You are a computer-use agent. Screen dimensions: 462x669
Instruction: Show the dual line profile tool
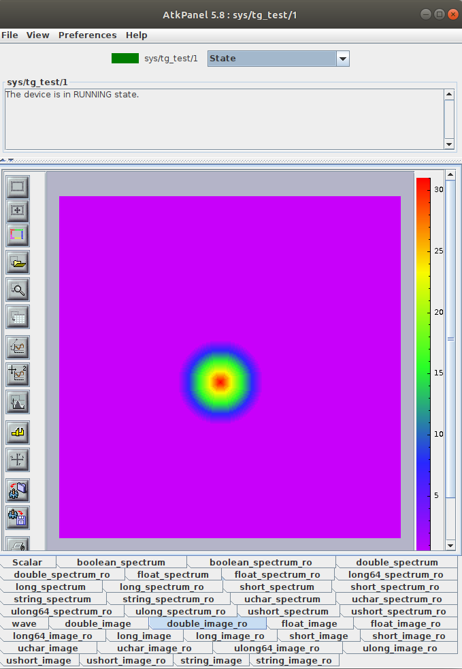18,374
